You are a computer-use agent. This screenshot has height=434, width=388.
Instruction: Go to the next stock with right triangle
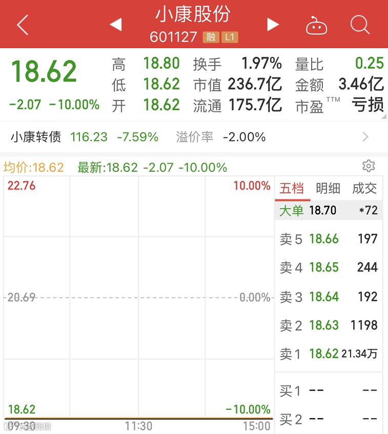pos(273,25)
